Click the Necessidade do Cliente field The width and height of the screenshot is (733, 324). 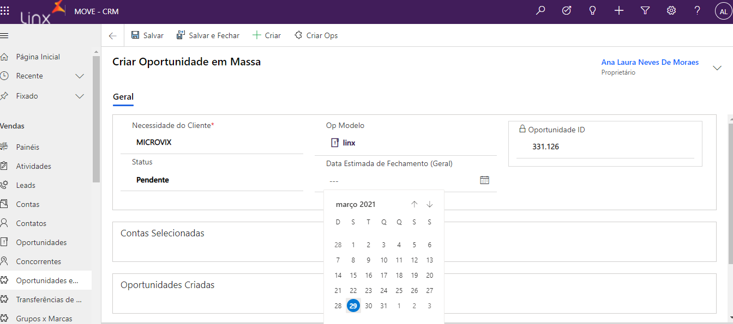(x=213, y=143)
